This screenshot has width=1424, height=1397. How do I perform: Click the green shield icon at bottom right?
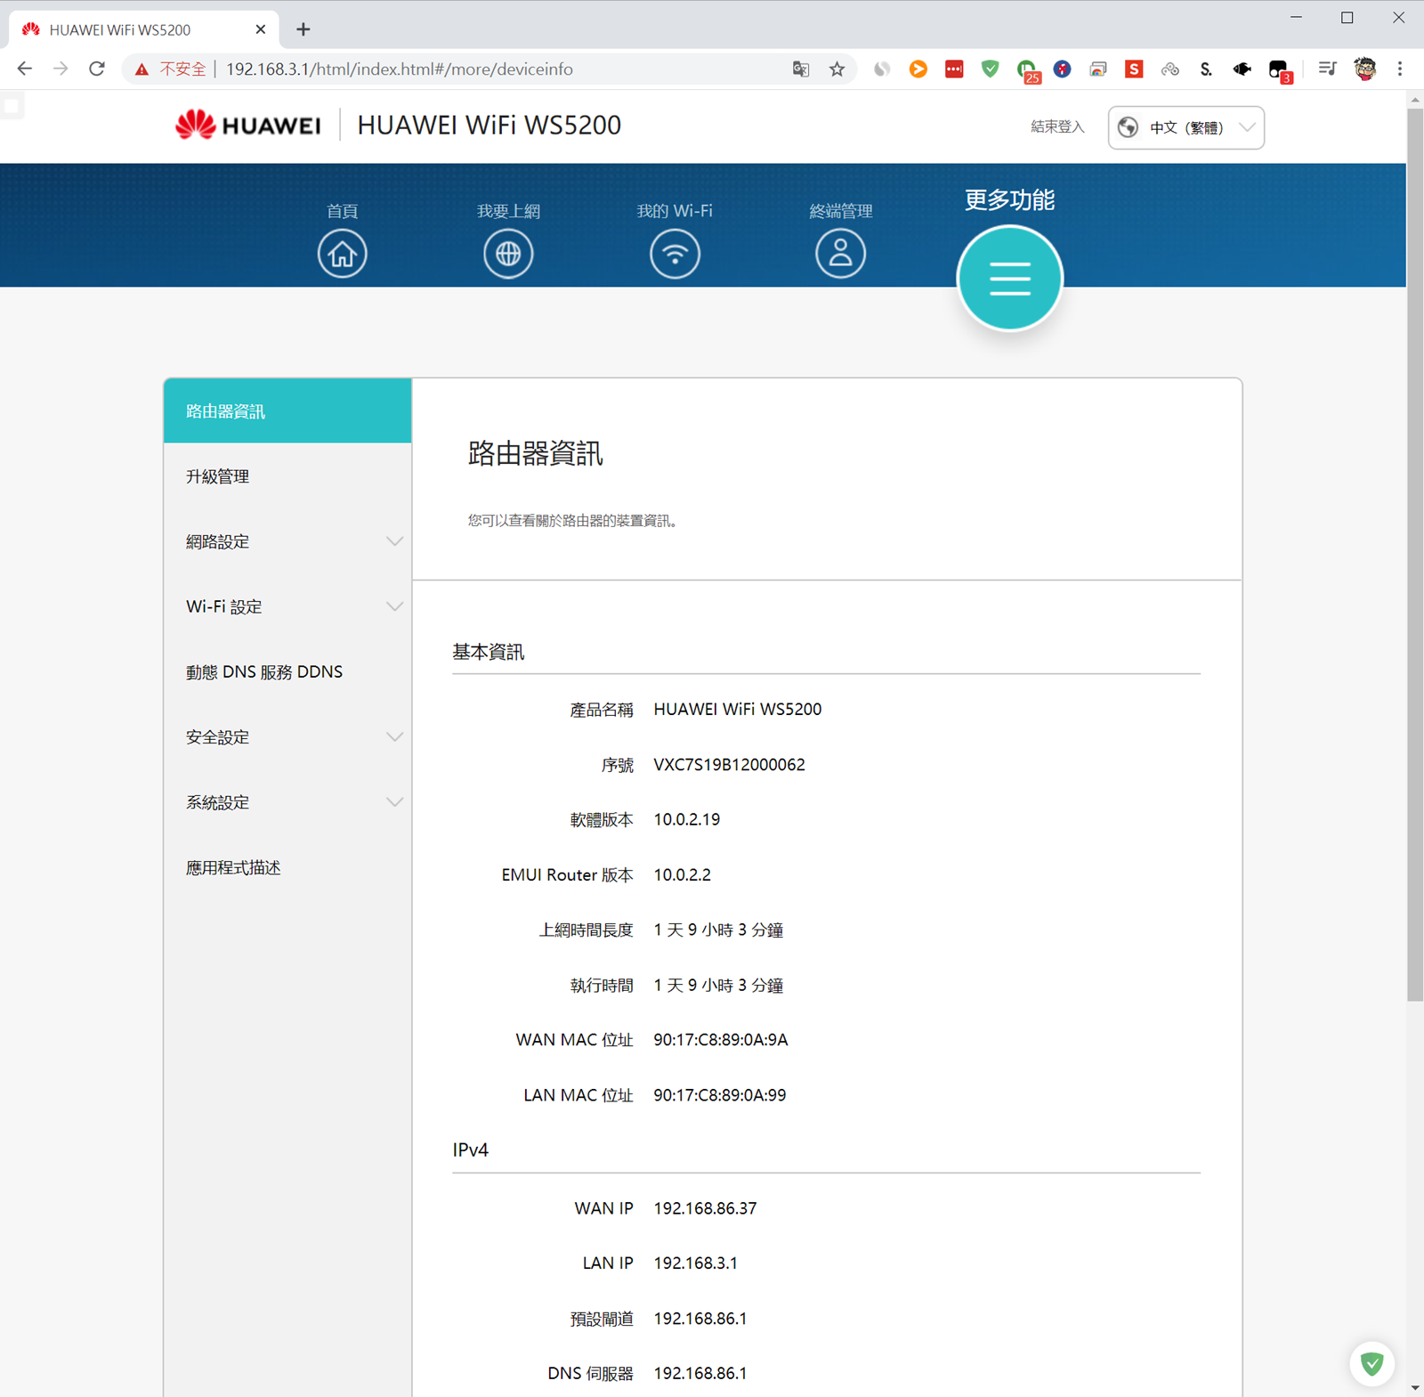pos(1371,1363)
